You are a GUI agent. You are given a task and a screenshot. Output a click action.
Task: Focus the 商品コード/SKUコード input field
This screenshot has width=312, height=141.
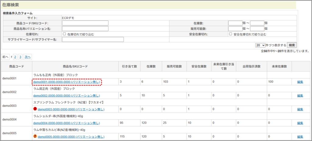click(85, 23)
